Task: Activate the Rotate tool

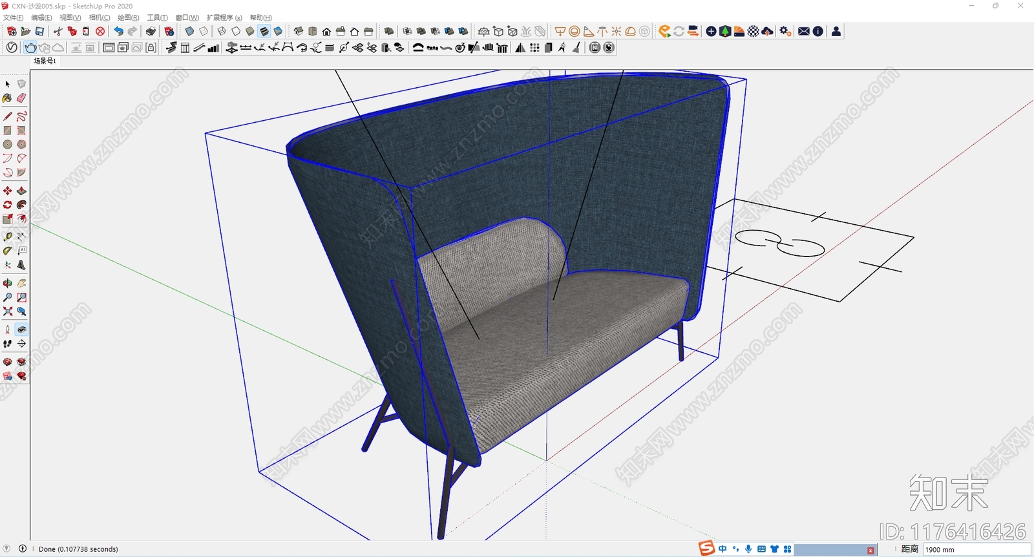Action: (x=7, y=205)
